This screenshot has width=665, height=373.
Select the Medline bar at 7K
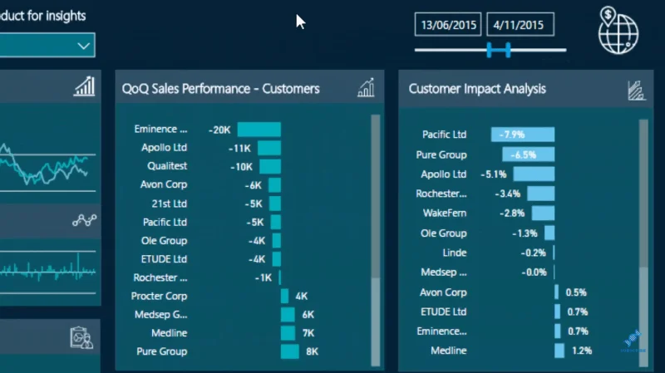[x=288, y=333]
